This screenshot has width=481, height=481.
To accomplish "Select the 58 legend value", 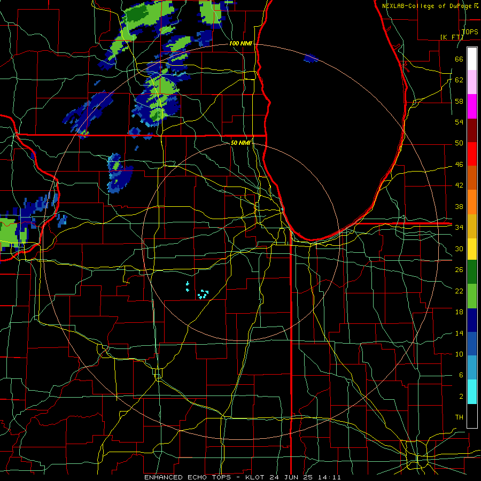I will pyautogui.click(x=459, y=101).
